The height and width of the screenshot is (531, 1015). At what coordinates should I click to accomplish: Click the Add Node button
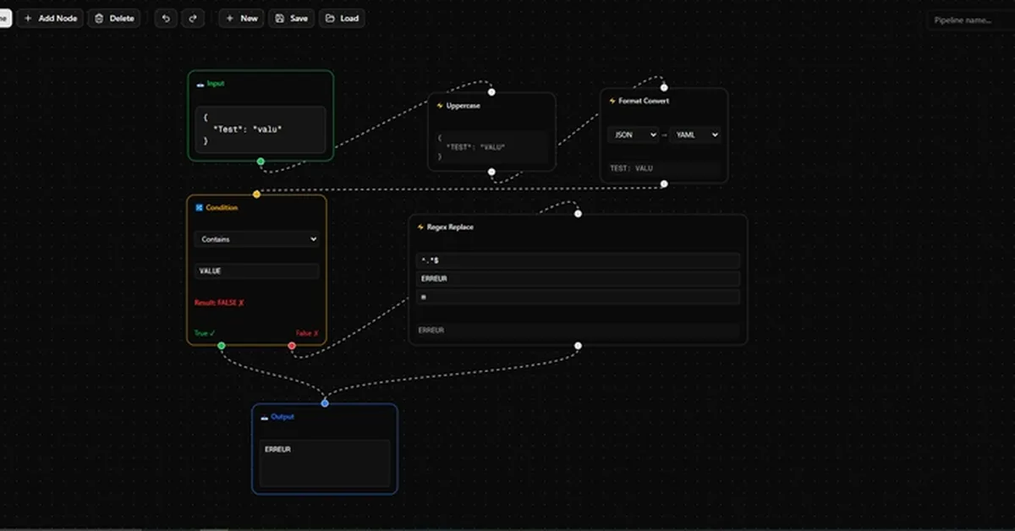[x=50, y=18]
